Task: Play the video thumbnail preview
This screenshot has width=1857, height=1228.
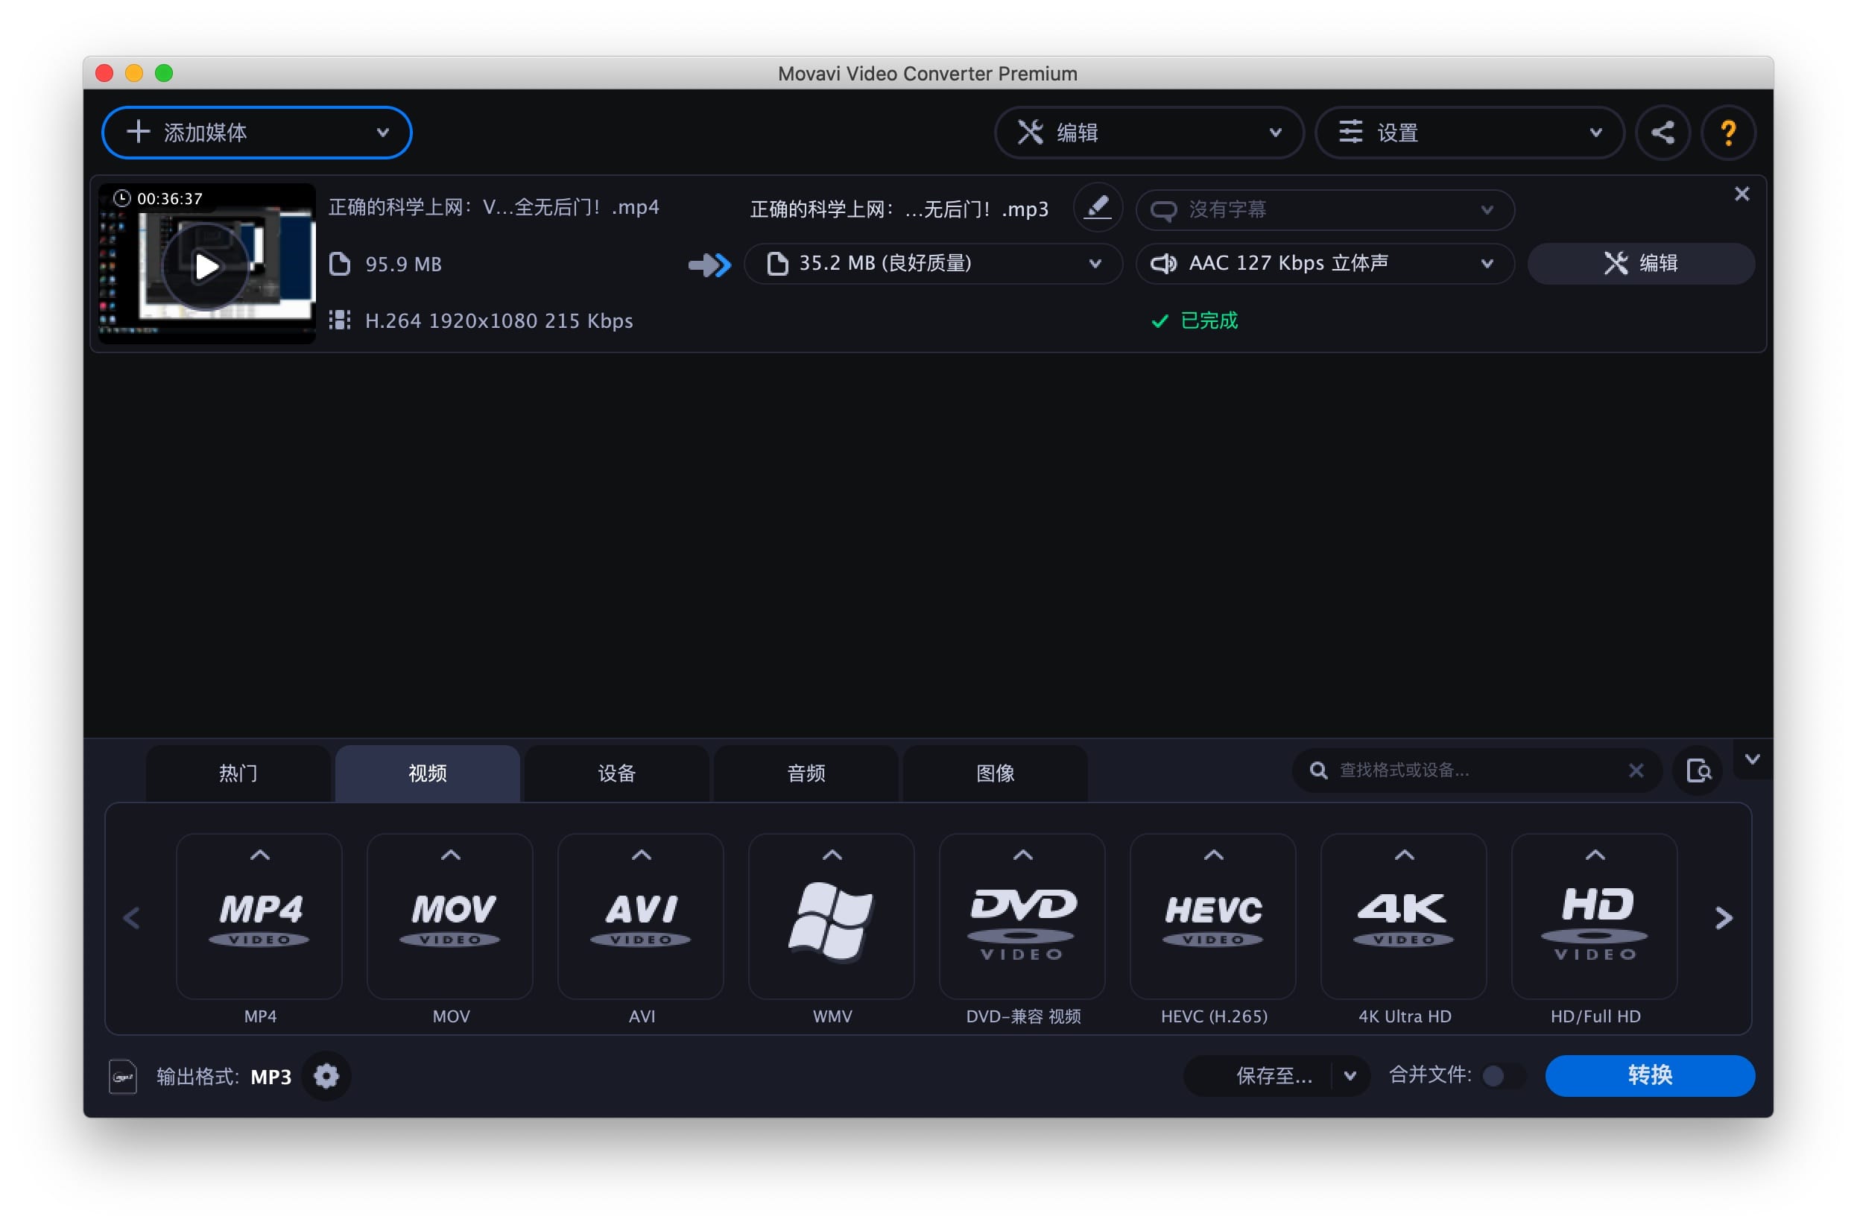Action: point(206,267)
